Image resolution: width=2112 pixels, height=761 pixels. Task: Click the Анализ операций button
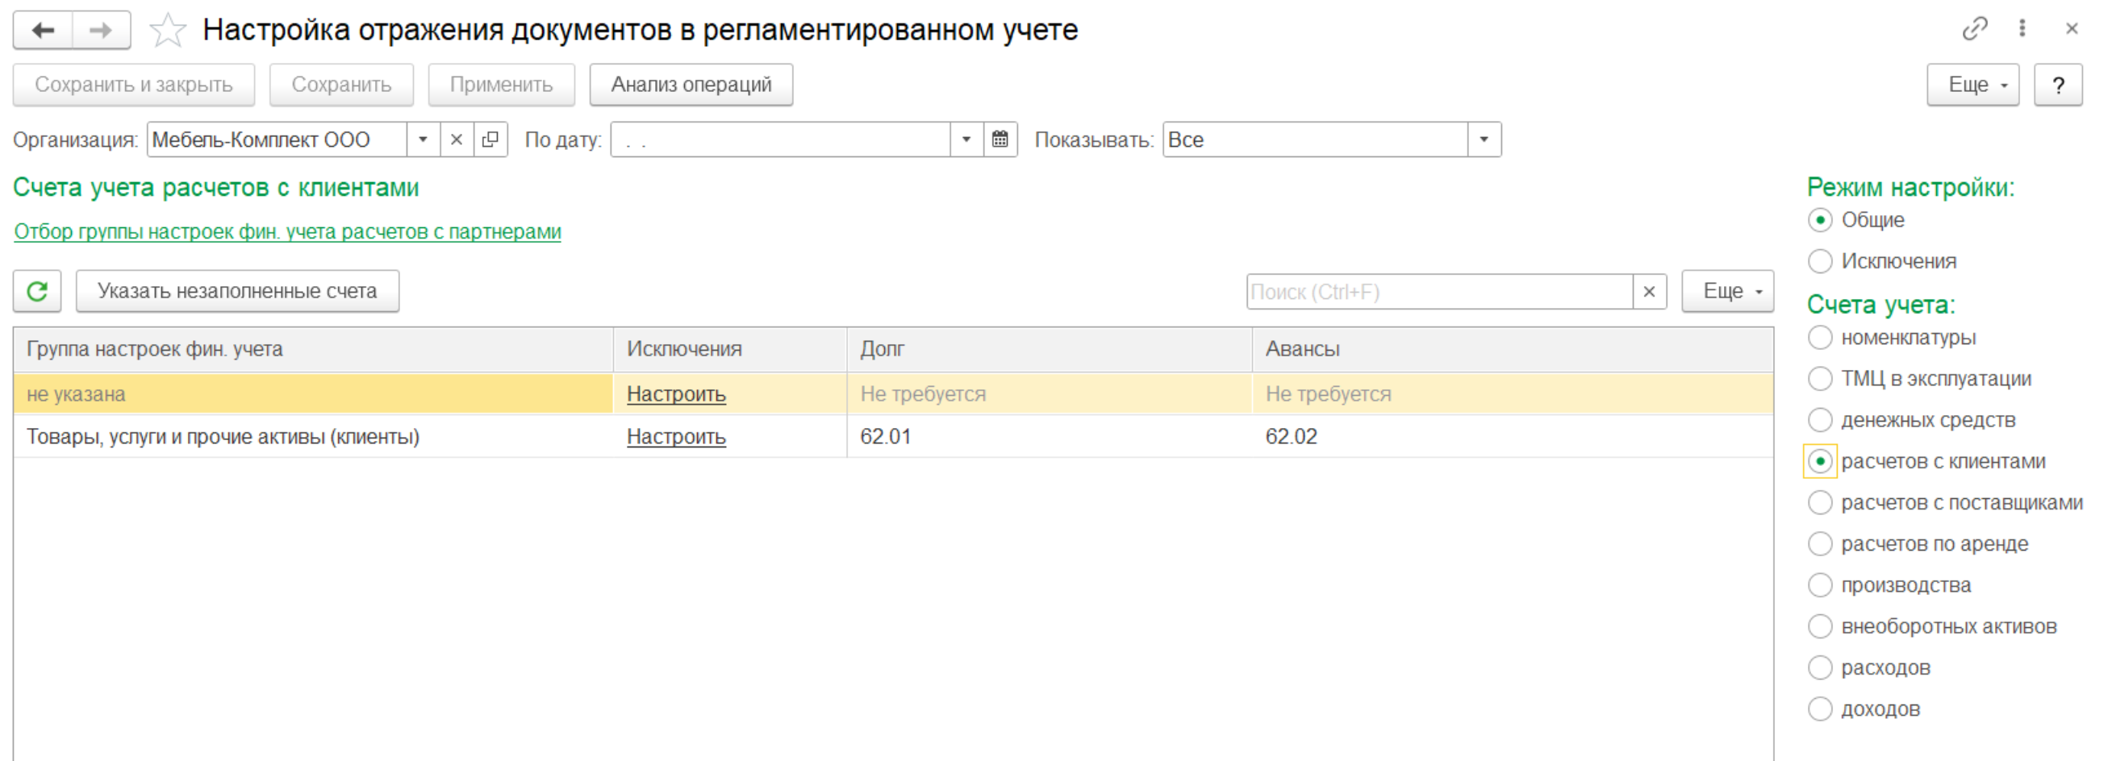(691, 85)
